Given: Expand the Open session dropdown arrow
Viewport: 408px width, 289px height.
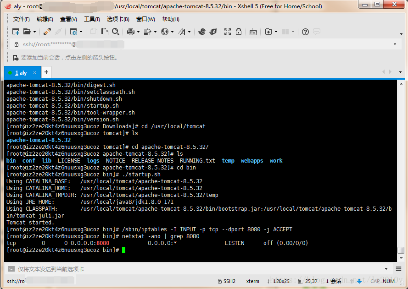Looking at the screenshot, I should (34, 32).
